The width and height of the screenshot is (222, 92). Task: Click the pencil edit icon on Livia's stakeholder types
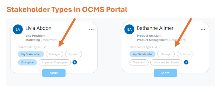click(44, 47)
